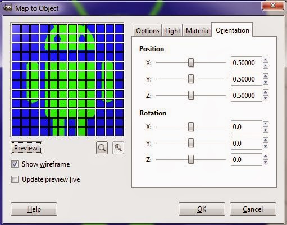The height and width of the screenshot is (225, 287).
Task: Enable the Show wireframe checkbox
Action: (x=15, y=164)
